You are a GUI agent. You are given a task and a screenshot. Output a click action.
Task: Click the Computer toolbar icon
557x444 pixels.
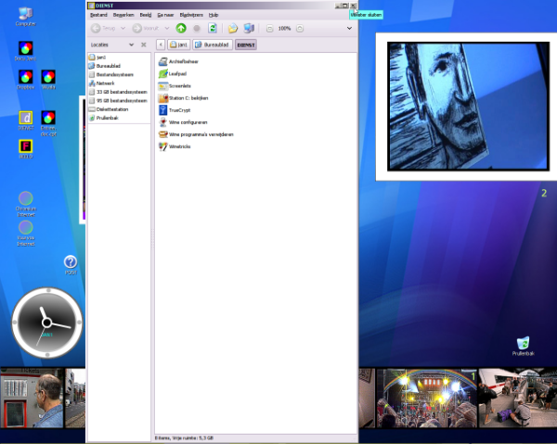(x=248, y=29)
